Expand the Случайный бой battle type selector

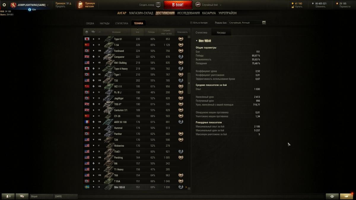[x=209, y=5]
